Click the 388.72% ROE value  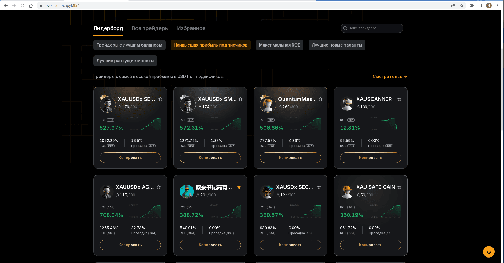[x=191, y=215]
